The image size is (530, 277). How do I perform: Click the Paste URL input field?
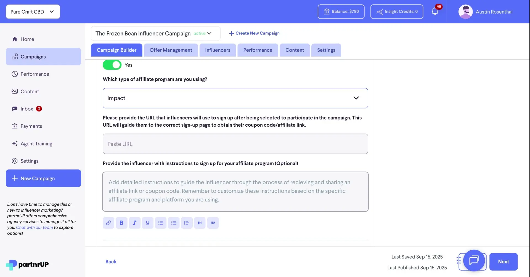point(235,144)
